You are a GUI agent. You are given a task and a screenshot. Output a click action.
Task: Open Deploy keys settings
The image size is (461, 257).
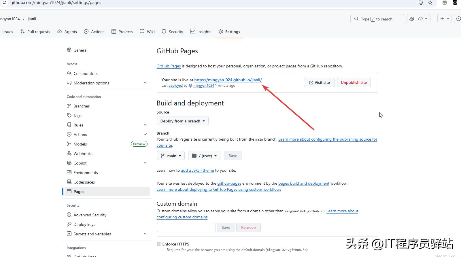click(84, 224)
